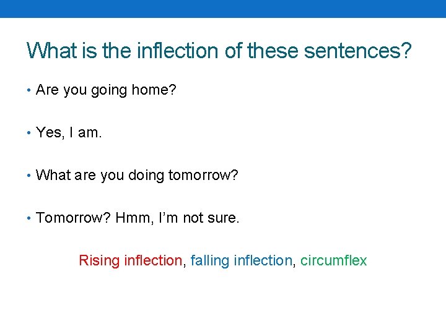This screenshot has height=334, width=446.
Task: Click the word "Yes," in second bullet
Action: coord(48,132)
